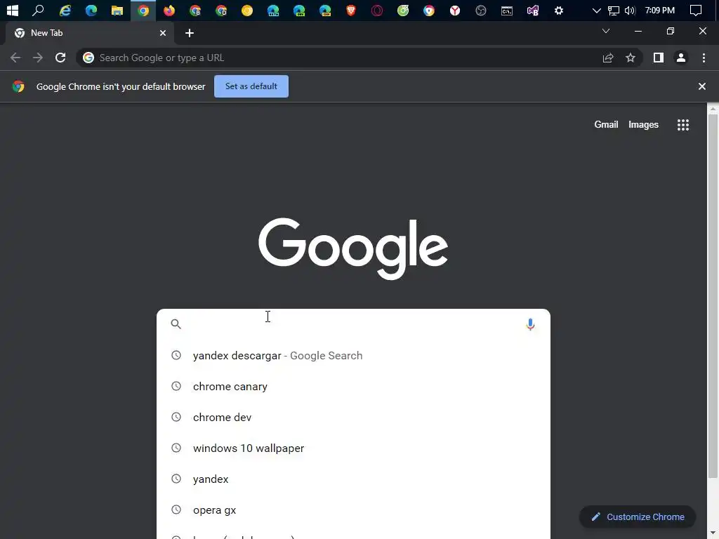Screen dimensions: 719x539
Task: Launch Chrome Dev from taskbar
Action: pyautogui.click(x=221, y=10)
